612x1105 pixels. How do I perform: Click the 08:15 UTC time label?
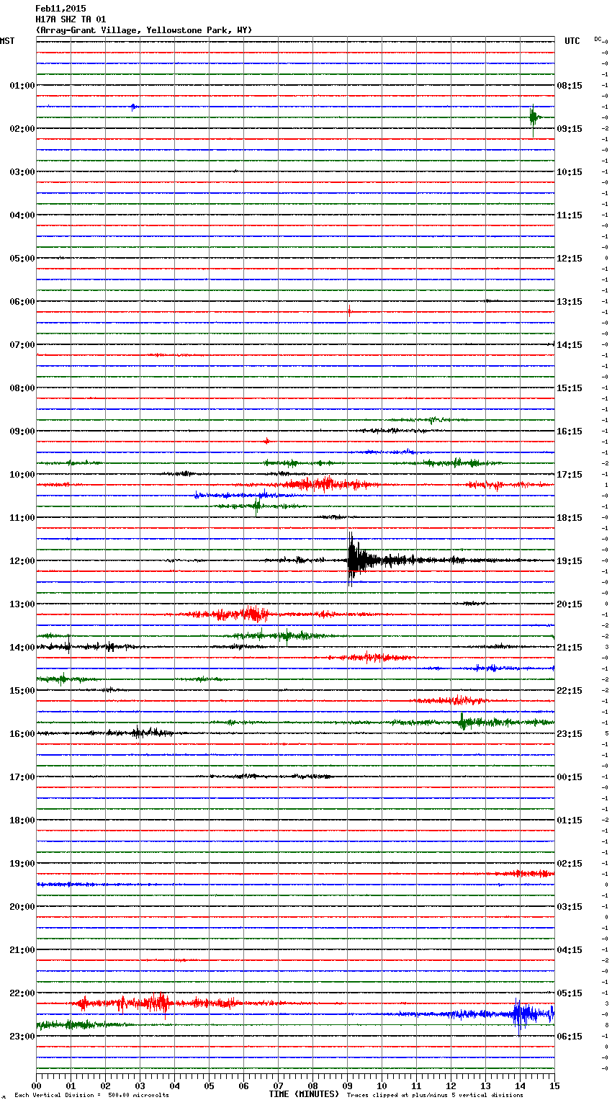[570, 86]
